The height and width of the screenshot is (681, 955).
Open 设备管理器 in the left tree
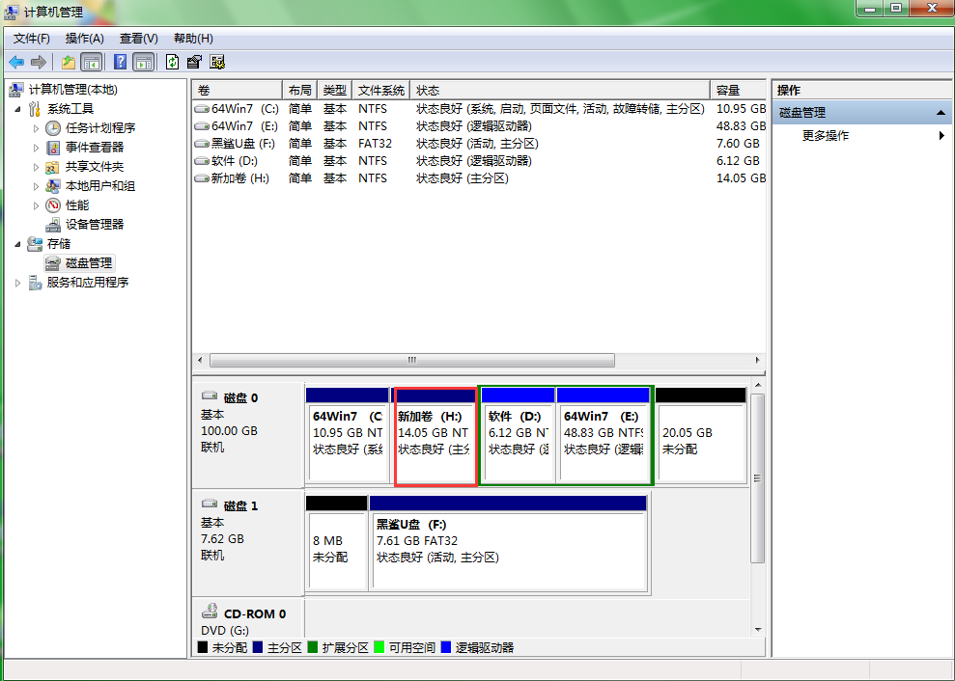point(94,224)
